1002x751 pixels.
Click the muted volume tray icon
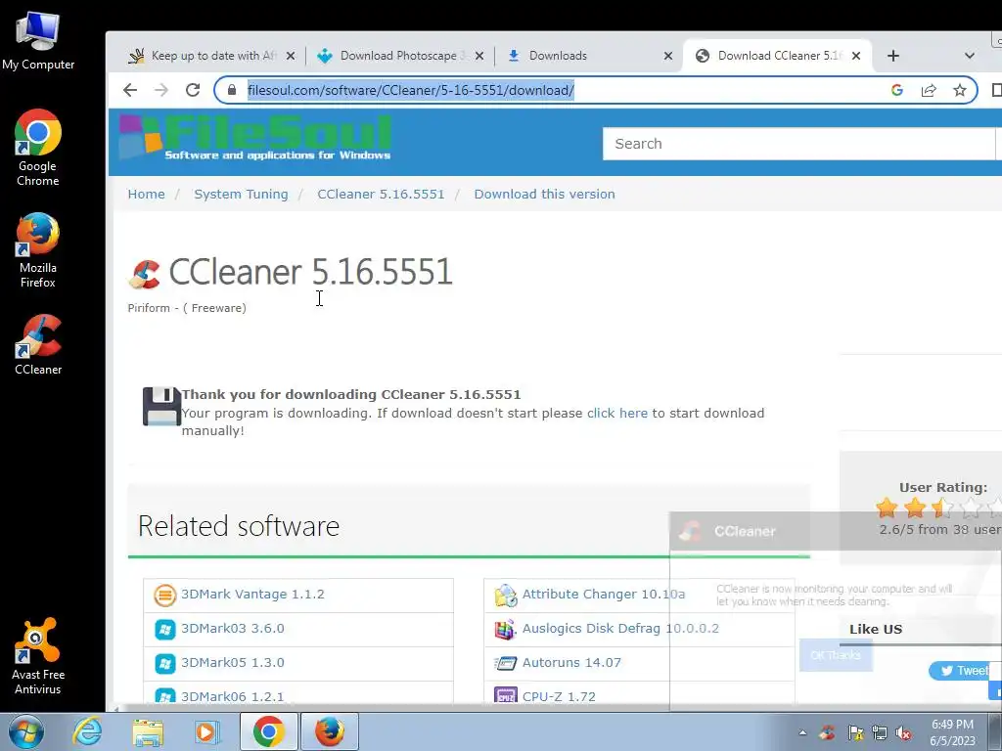pyautogui.click(x=903, y=733)
